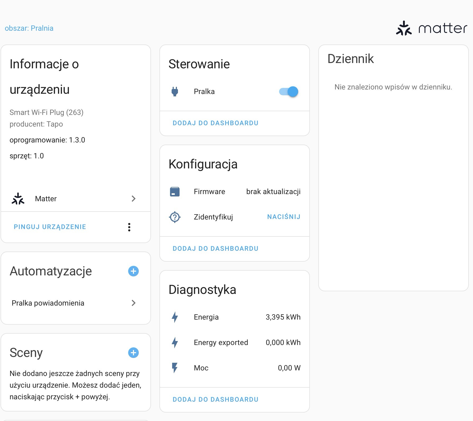Add Sterowanie card to dashboard
Screen dimensions: 473x421
[215, 123]
